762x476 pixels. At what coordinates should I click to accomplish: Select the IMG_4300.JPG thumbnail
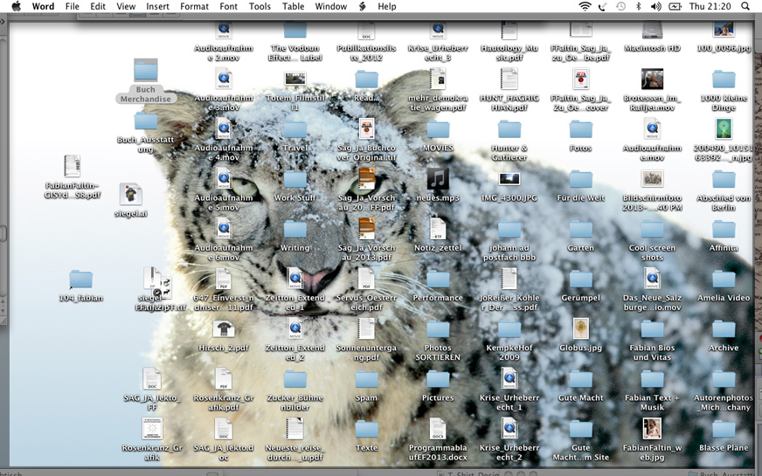coord(509,179)
